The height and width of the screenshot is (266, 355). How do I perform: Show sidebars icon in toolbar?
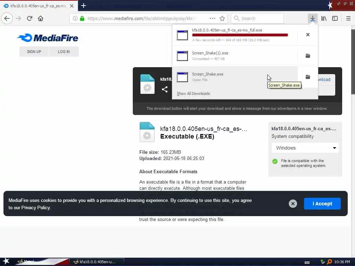335,18
